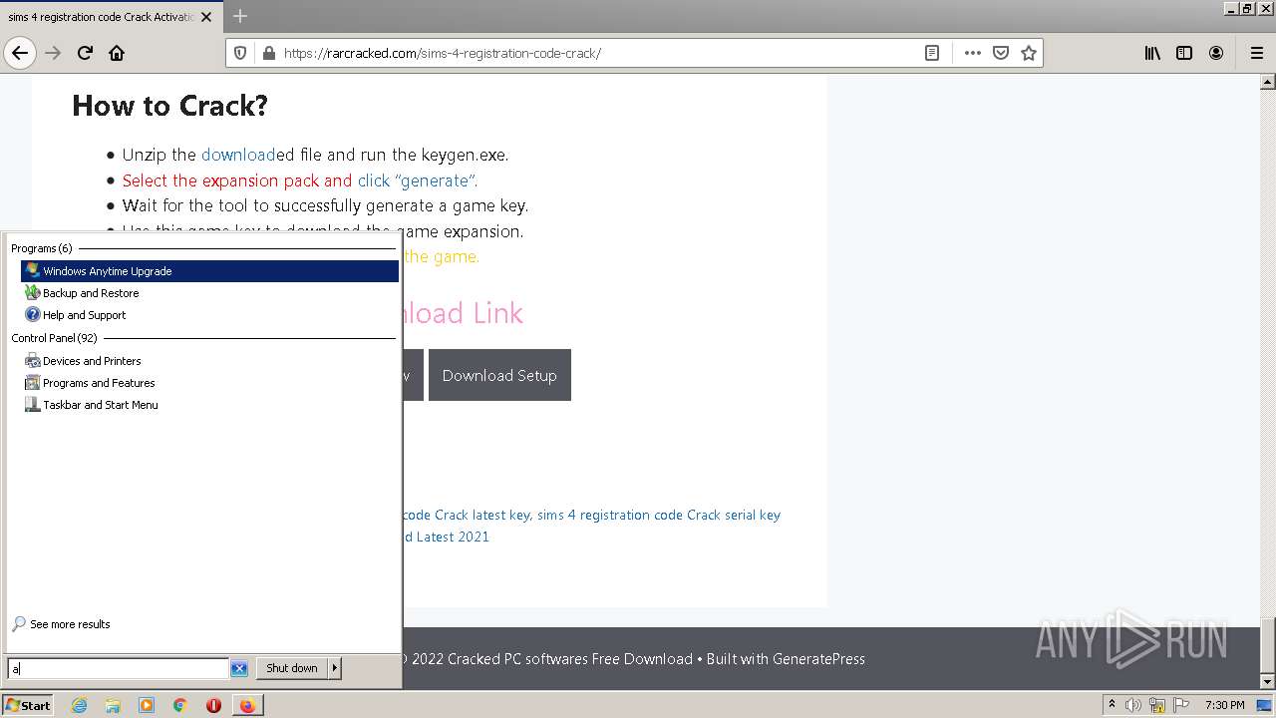Open a new browser tab
The image size is (1276, 718).
pyautogui.click(x=239, y=16)
